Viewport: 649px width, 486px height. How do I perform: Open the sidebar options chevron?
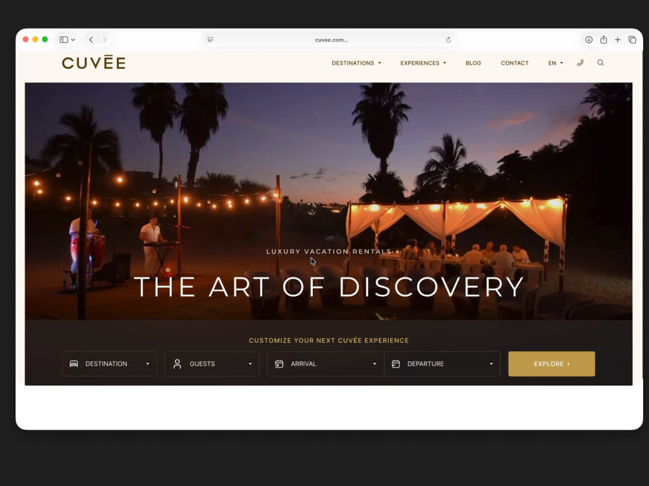[x=73, y=40]
